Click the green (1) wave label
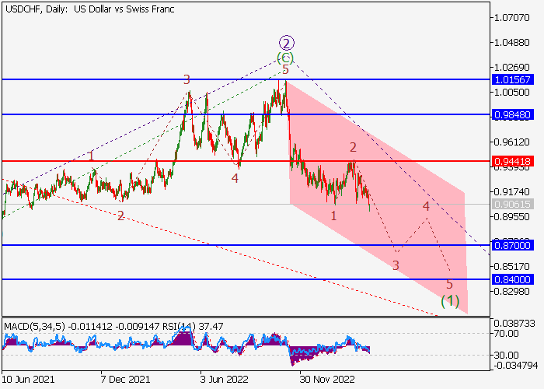544x389 pixels. click(449, 300)
